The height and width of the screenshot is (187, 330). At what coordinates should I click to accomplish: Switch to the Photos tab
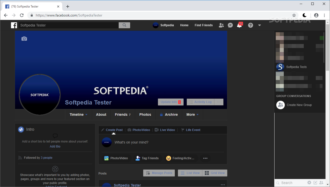(145, 114)
